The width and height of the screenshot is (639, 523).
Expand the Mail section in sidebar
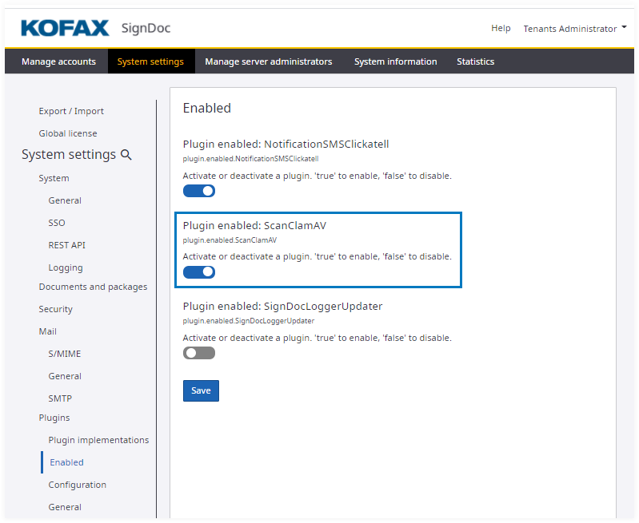tap(48, 331)
